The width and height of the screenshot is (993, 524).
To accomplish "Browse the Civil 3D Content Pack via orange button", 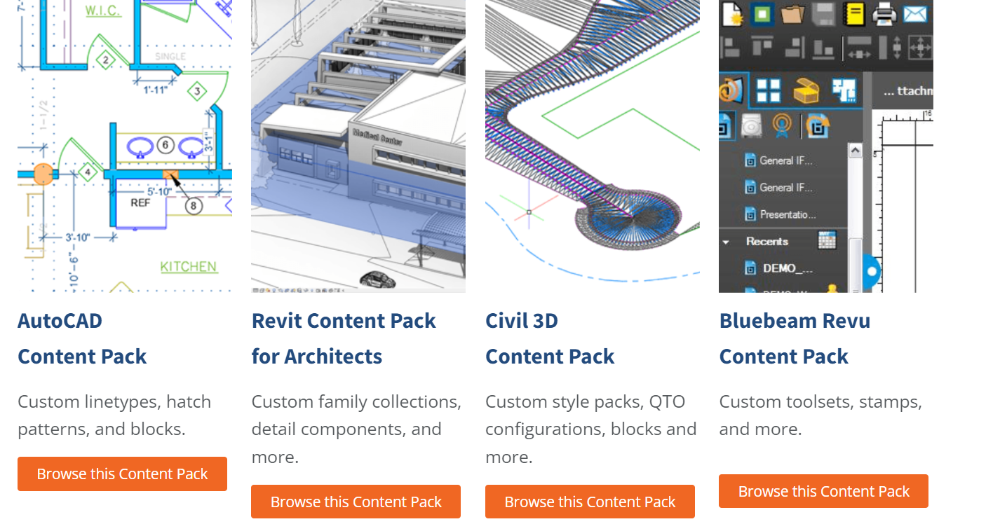I will click(590, 502).
